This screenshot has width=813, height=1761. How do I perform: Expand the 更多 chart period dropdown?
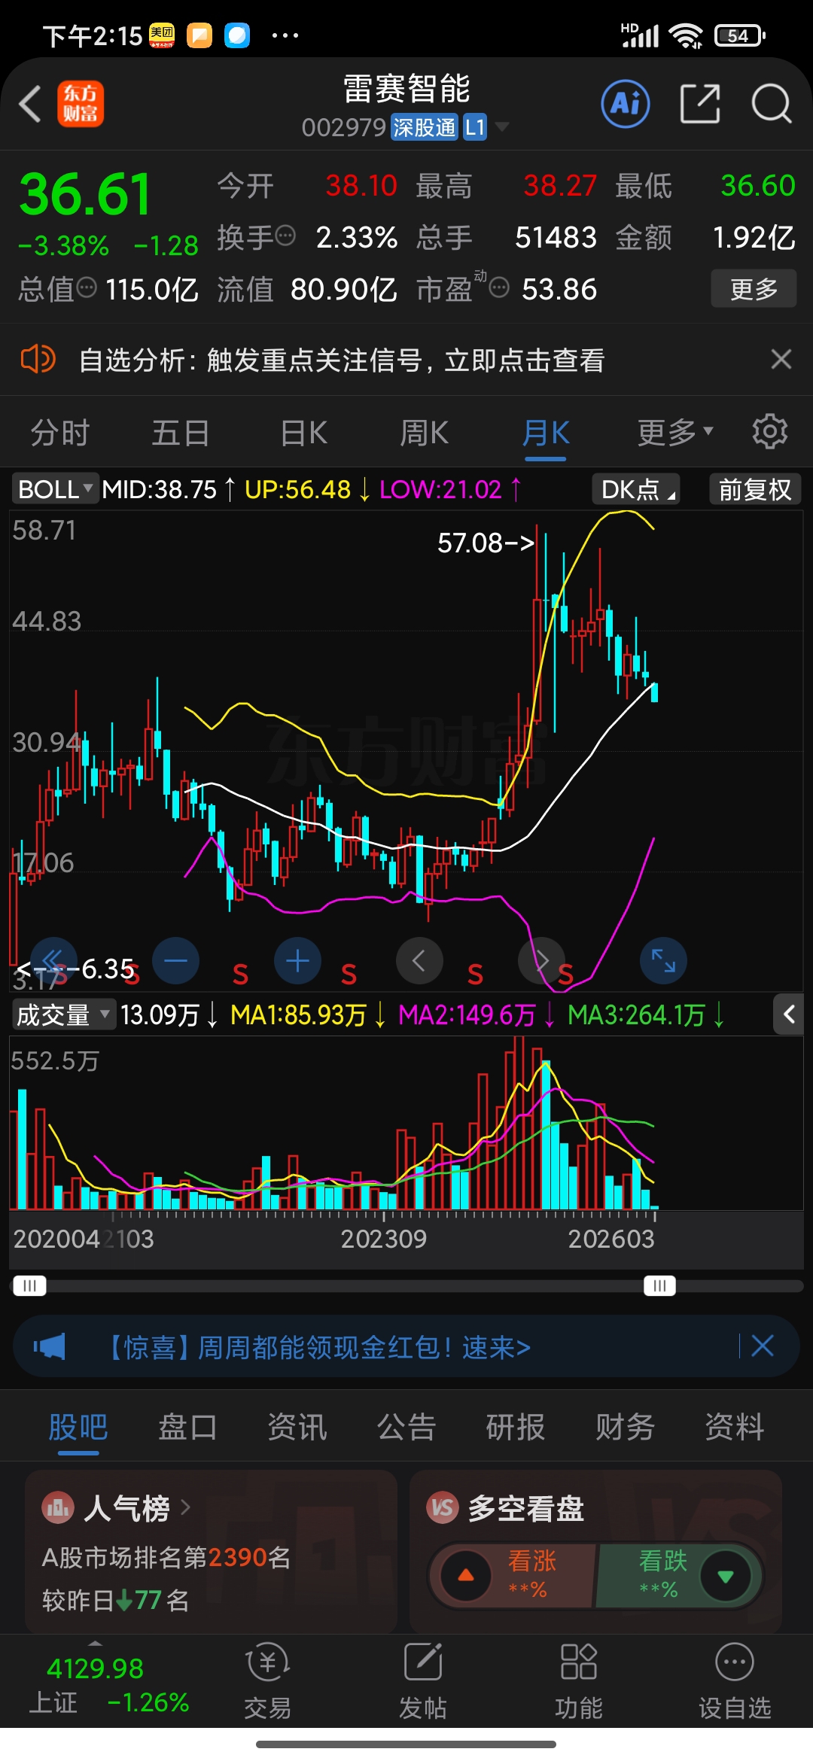tap(674, 433)
